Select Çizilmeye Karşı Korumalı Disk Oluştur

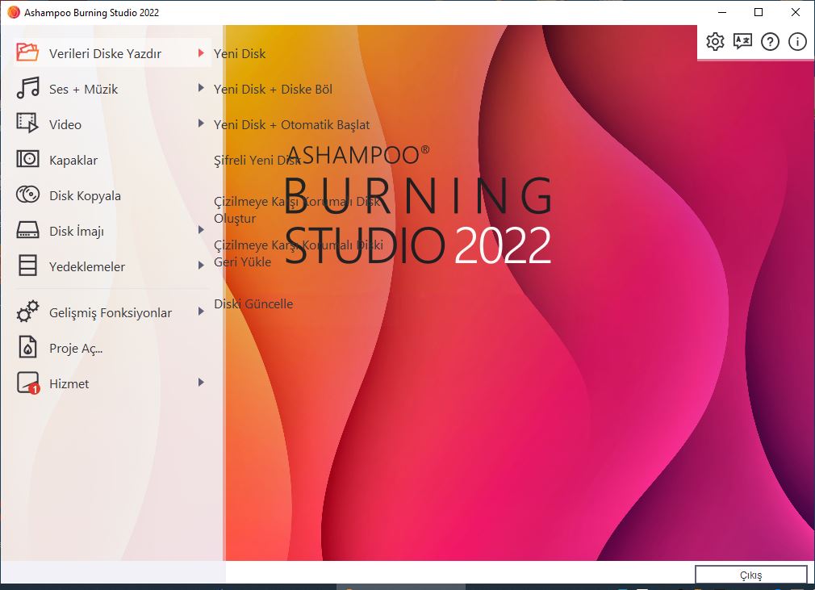(x=297, y=210)
